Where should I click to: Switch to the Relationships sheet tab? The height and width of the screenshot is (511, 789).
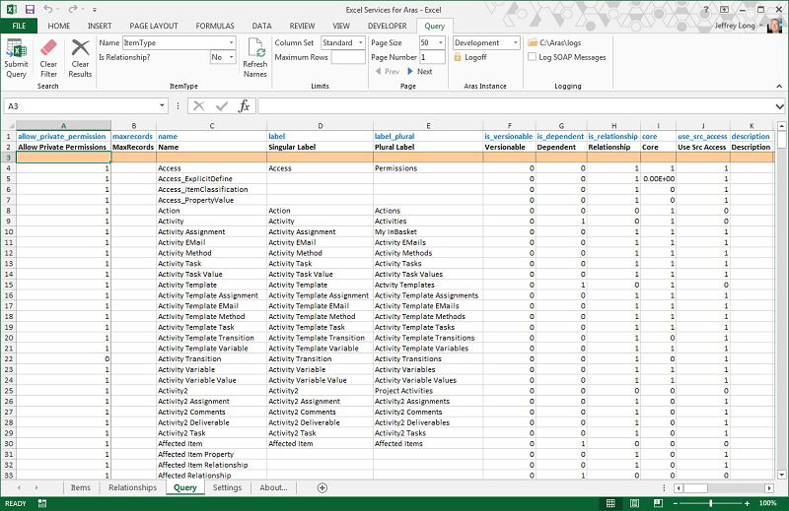tap(133, 487)
